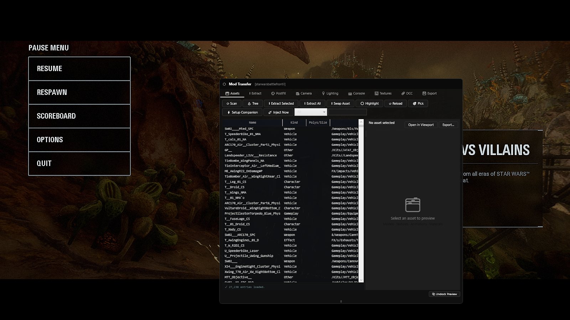Click the list scrollbar down arrow
The image size is (570, 320).
pos(361,280)
